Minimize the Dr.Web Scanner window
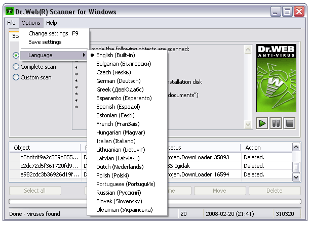Viewport: 310px width, 226px height. (276, 12)
